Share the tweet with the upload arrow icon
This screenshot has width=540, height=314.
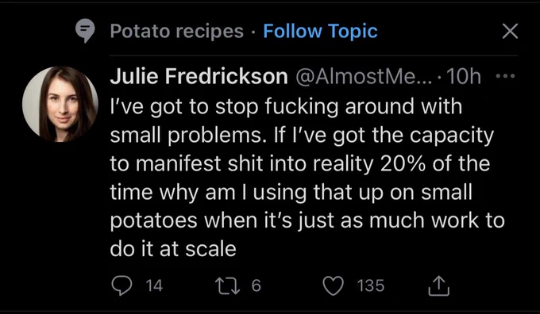coord(438,286)
